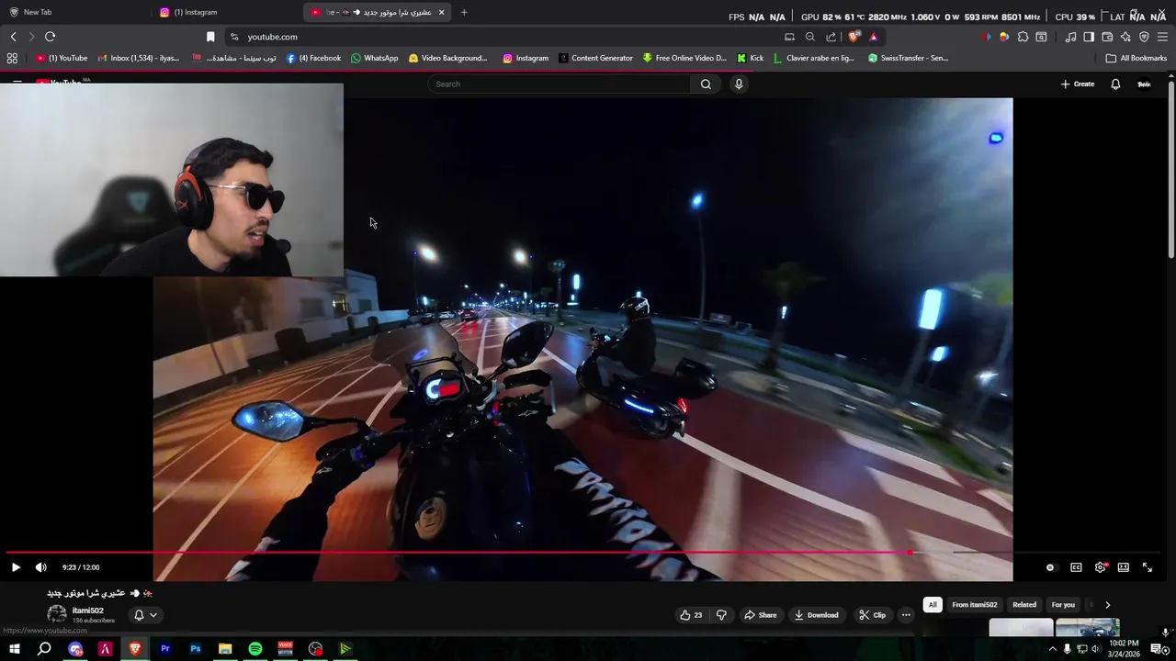Click the red progress bar scrubber handle
The image size is (1176, 661).
point(910,553)
